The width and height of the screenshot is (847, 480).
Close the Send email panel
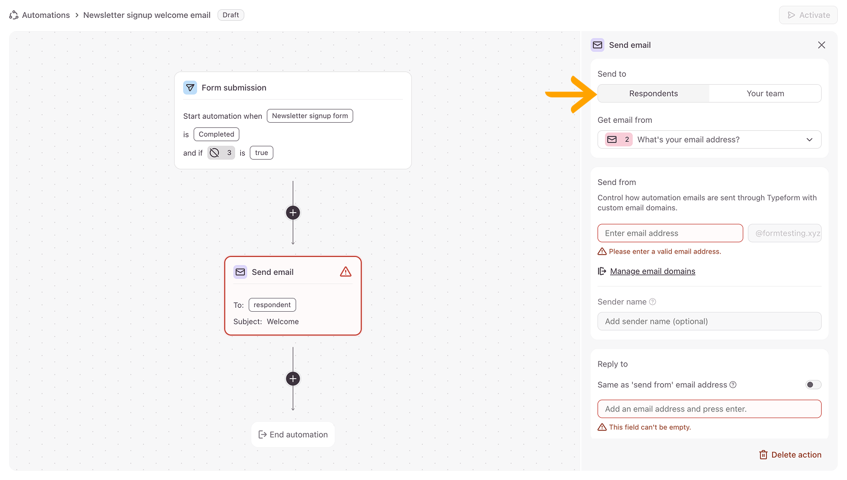[x=822, y=45]
